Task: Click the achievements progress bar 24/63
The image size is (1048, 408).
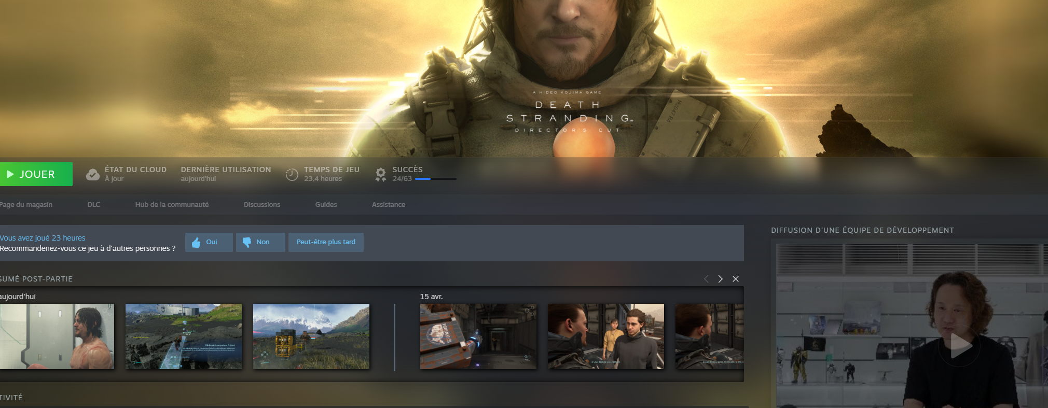Action: (435, 179)
